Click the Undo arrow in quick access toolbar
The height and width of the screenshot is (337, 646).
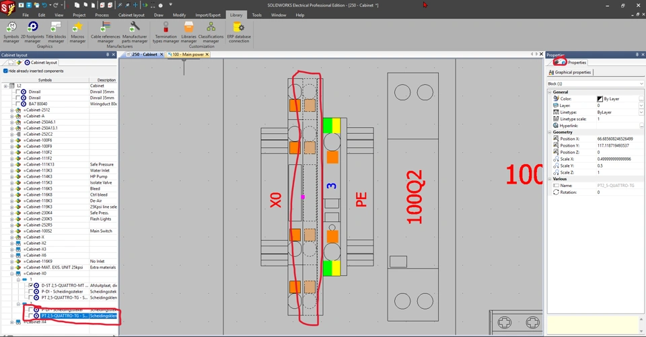click(x=44, y=5)
